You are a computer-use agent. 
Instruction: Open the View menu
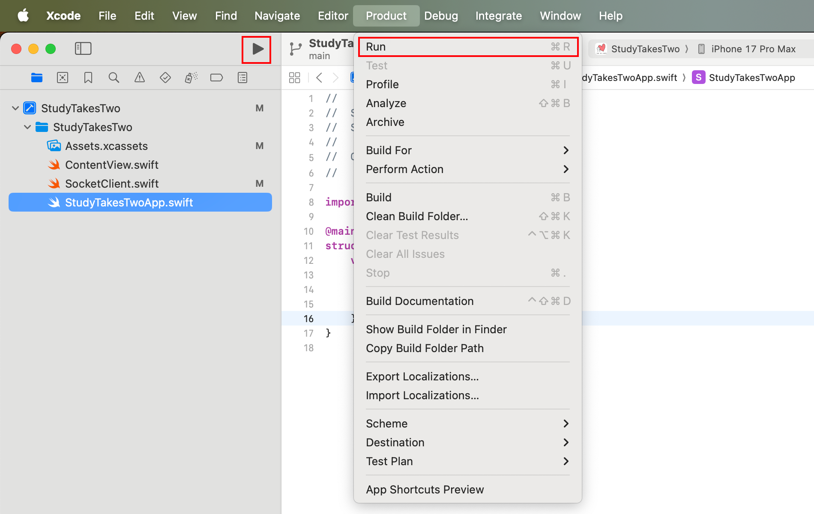pos(185,16)
